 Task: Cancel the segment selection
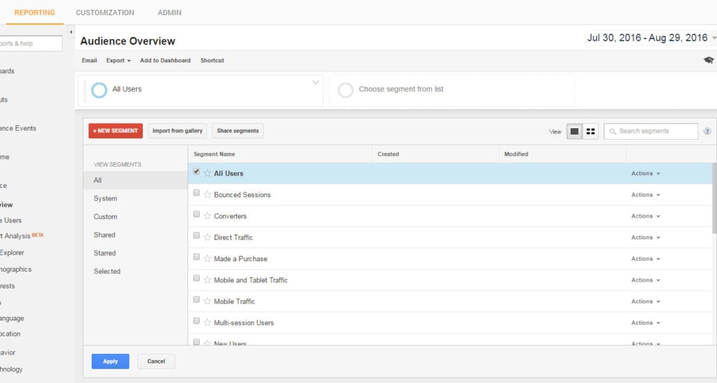156,361
